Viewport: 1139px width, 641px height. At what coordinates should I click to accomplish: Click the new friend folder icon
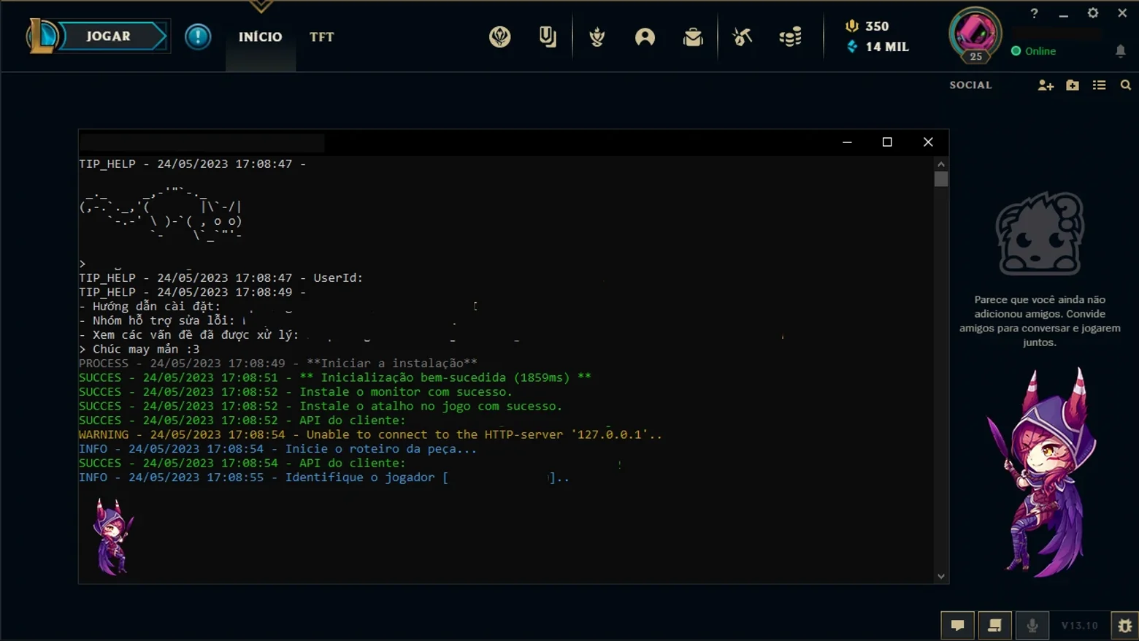[x=1073, y=85]
